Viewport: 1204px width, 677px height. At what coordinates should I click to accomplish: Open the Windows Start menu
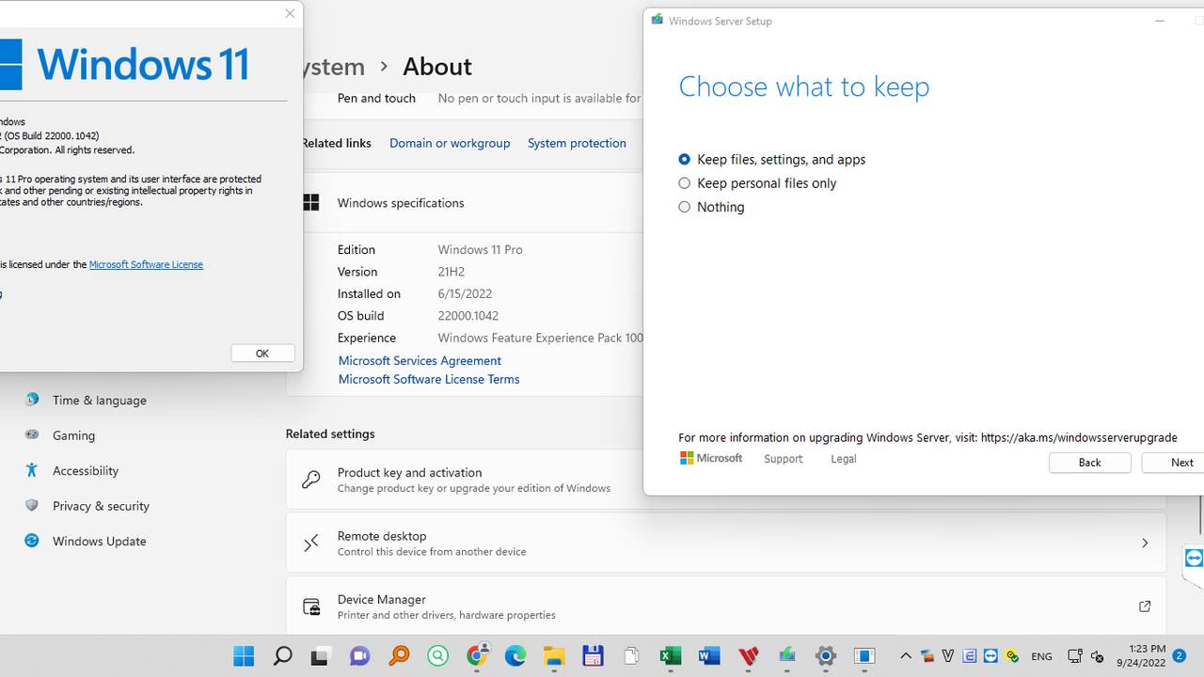coord(244,655)
